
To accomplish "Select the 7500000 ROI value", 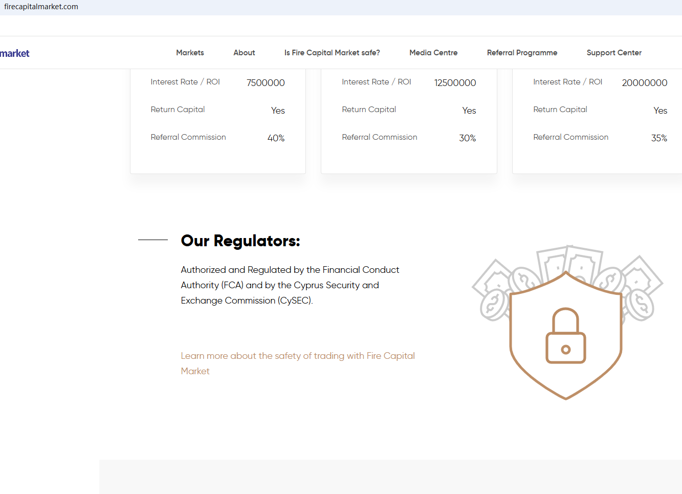I will pos(266,83).
